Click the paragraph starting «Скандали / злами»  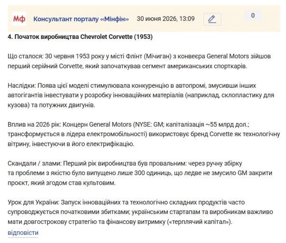tap(140, 173)
